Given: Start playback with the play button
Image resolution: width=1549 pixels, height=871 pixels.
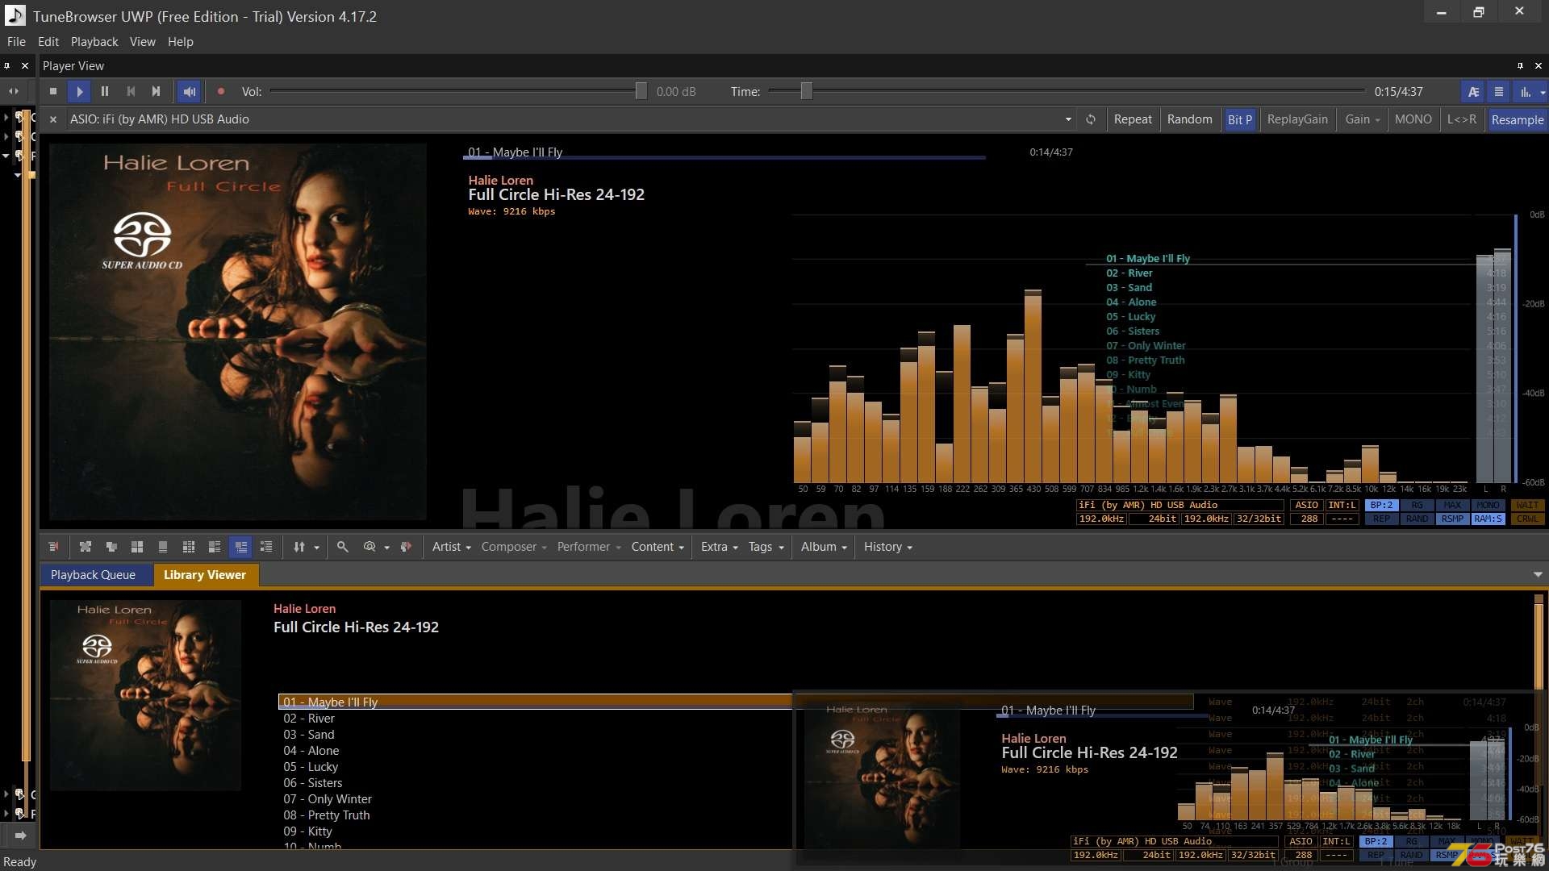Looking at the screenshot, I should point(79,92).
